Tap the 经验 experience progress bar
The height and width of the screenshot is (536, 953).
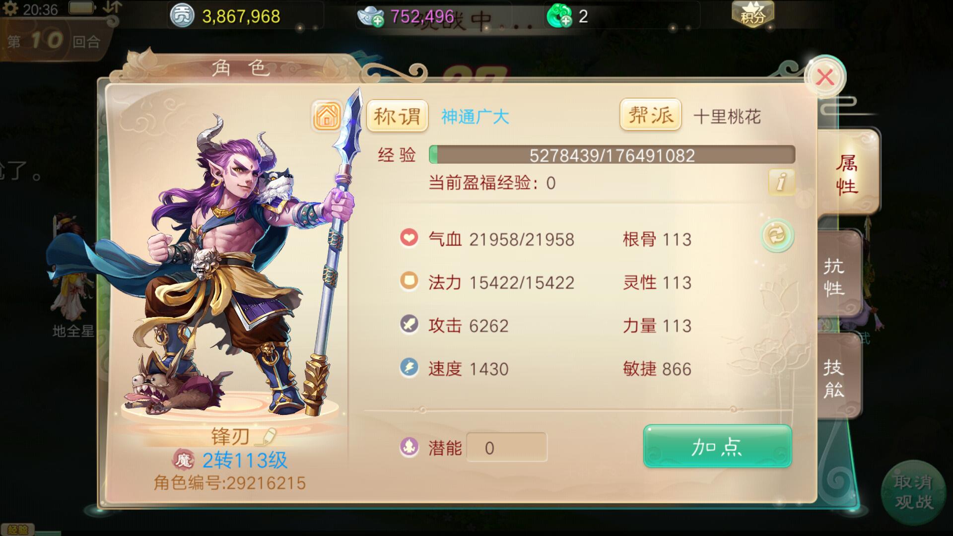coord(612,155)
